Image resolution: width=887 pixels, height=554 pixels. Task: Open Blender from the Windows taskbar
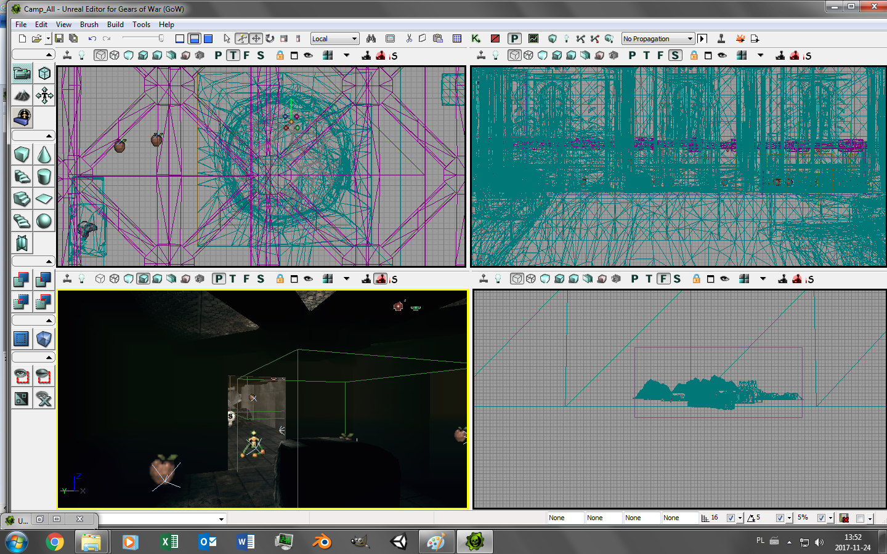(322, 542)
